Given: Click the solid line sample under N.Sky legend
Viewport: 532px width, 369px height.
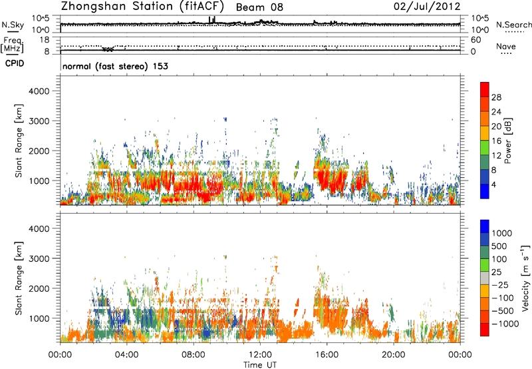Looking at the screenshot, I should [13, 32].
